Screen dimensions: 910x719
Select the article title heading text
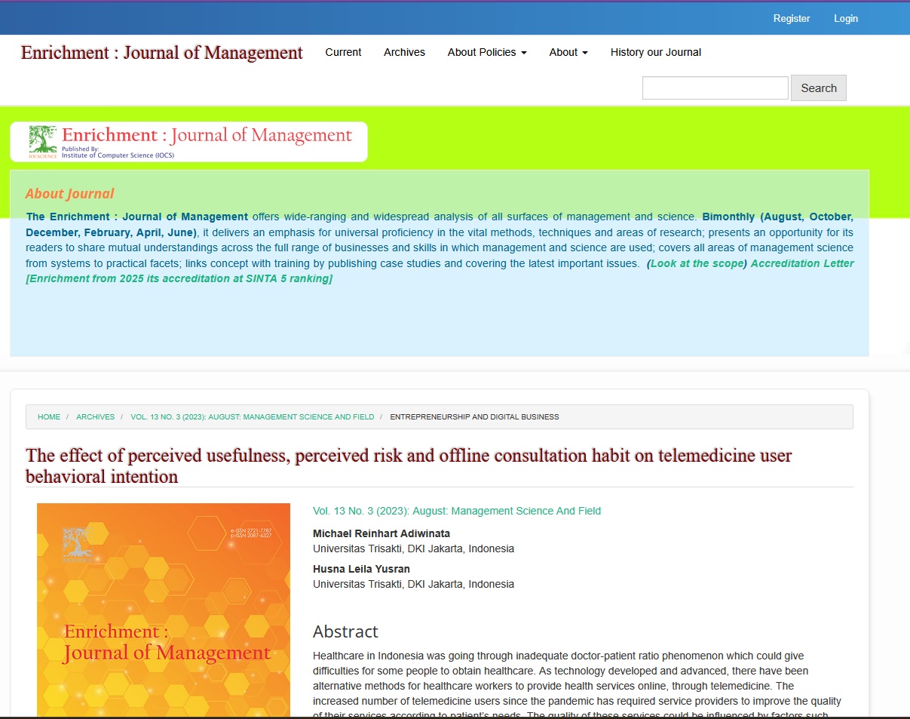pos(409,466)
